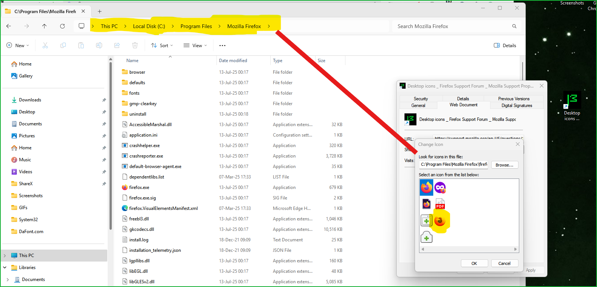Select the highlighted orange Firefox icon

[440, 221]
